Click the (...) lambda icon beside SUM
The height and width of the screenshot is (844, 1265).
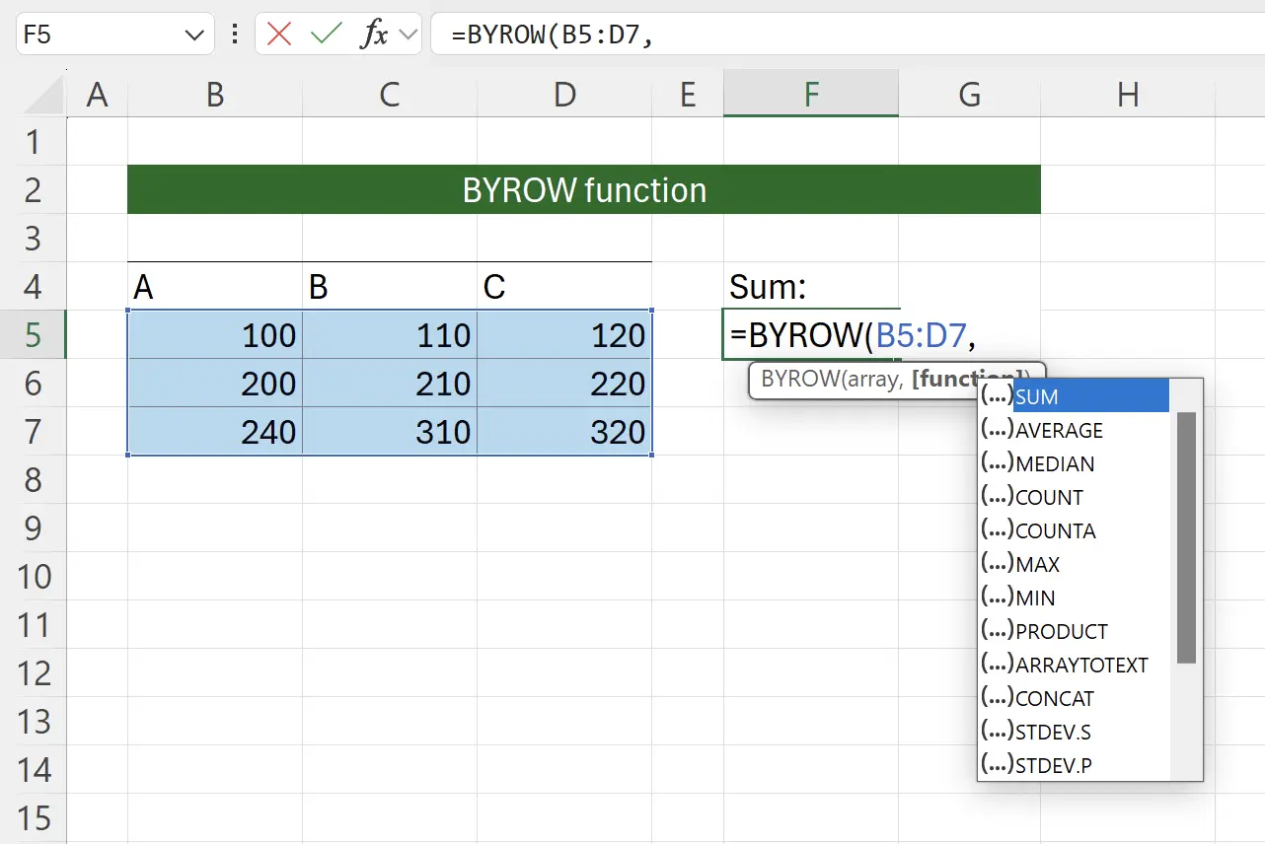pyautogui.click(x=999, y=396)
